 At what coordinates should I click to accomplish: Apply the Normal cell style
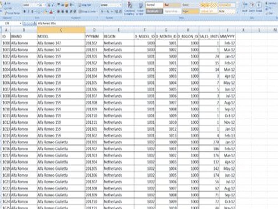154,5
